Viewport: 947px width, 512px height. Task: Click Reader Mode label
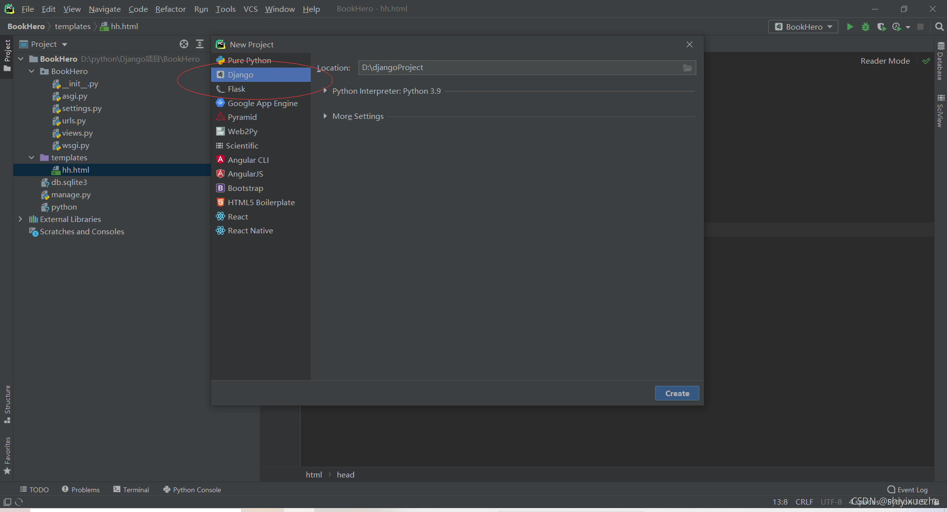(885, 61)
